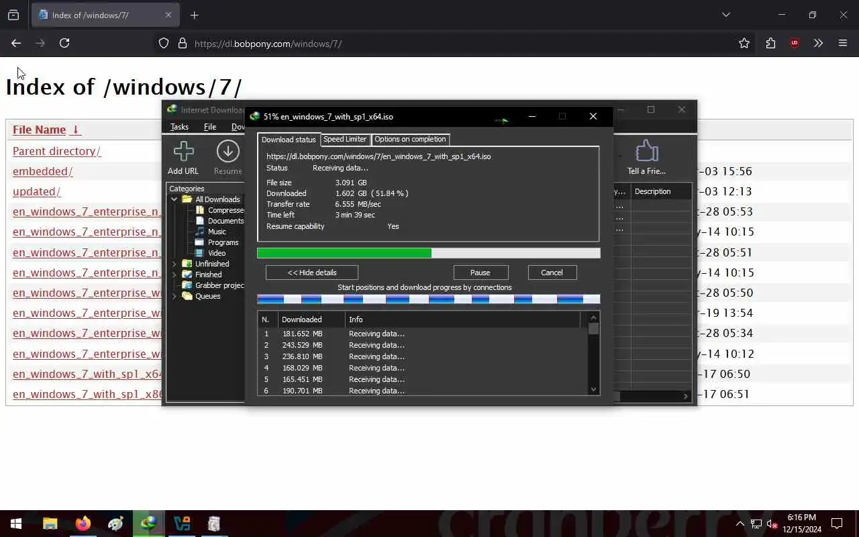Open File Explorer from the taskbar
This screenshot has height=537, width=859.
[x=50, y=524]
